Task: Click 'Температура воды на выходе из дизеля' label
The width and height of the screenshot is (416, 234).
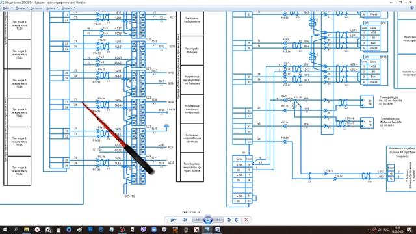Action: [391, 122]
